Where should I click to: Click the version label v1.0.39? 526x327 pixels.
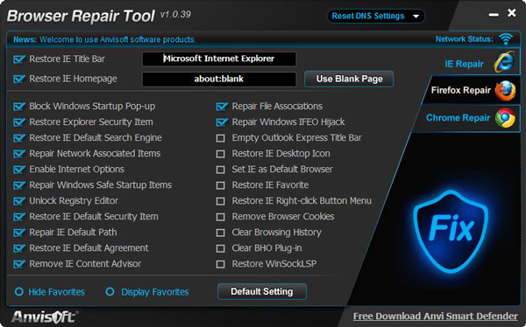(175, 14)
